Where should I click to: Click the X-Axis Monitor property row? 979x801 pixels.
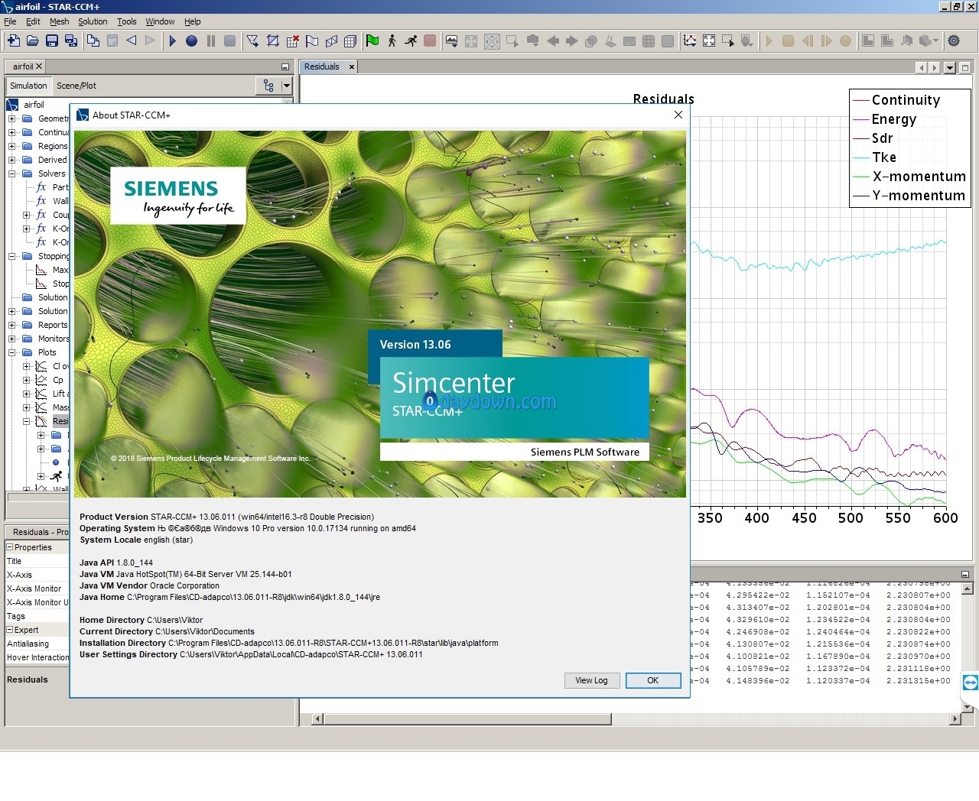(x=37, y=589)
